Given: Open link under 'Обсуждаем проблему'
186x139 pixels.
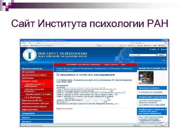Looking at the screenshot, I should [151, 92].
